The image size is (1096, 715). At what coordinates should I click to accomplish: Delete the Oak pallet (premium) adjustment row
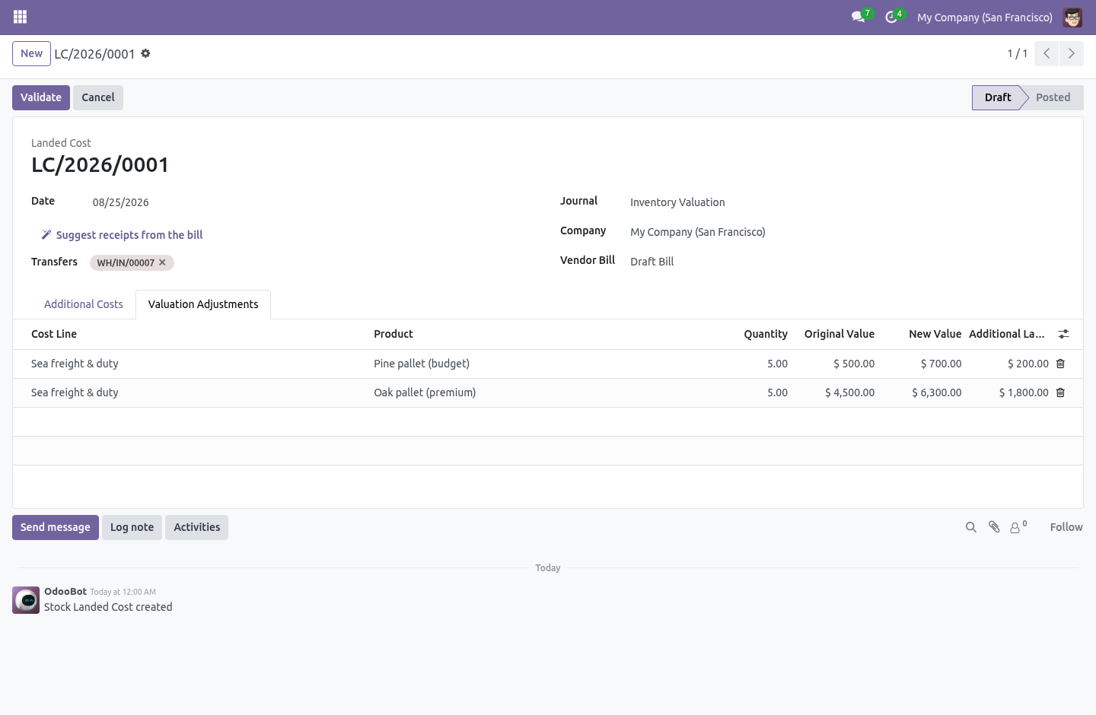click(1060, 392)
